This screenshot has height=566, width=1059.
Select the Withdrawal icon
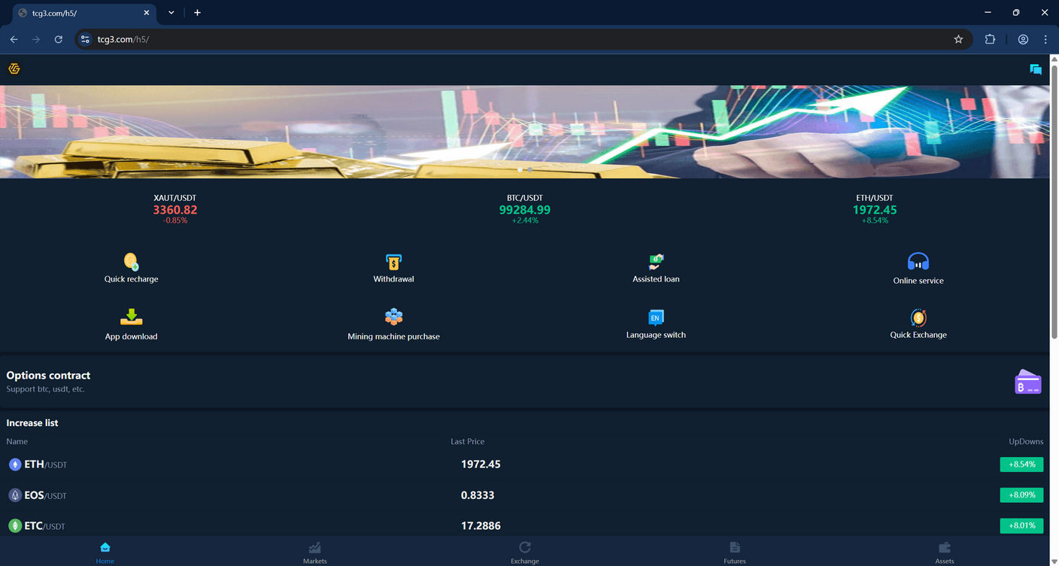(x=393, y=267)
